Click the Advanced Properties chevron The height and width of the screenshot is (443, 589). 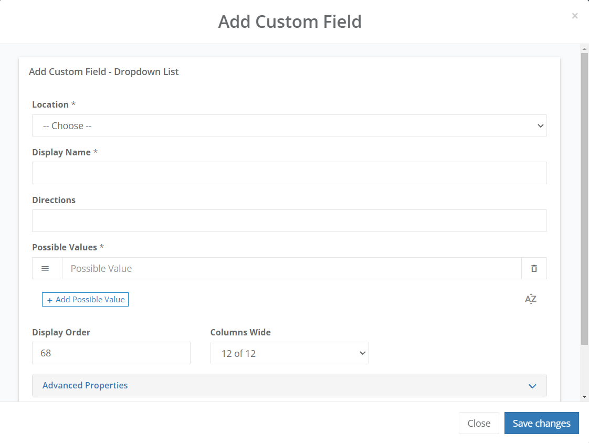pyautogui.click(x=532, y=386)
